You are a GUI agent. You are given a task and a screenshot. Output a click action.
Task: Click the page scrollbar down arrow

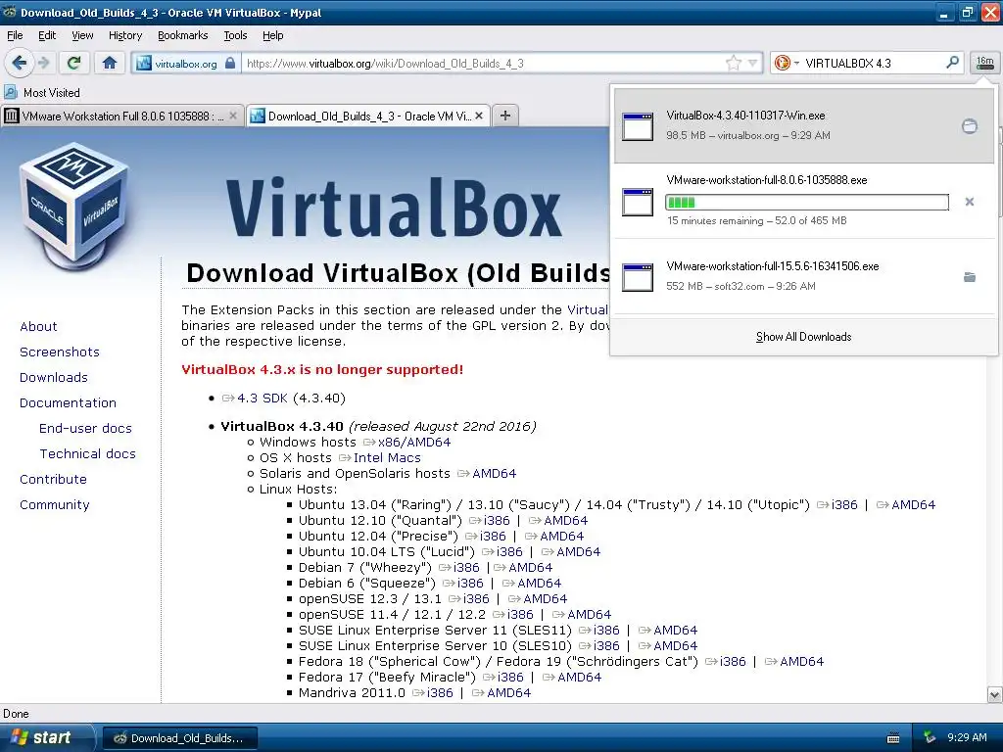pos(995,695)
